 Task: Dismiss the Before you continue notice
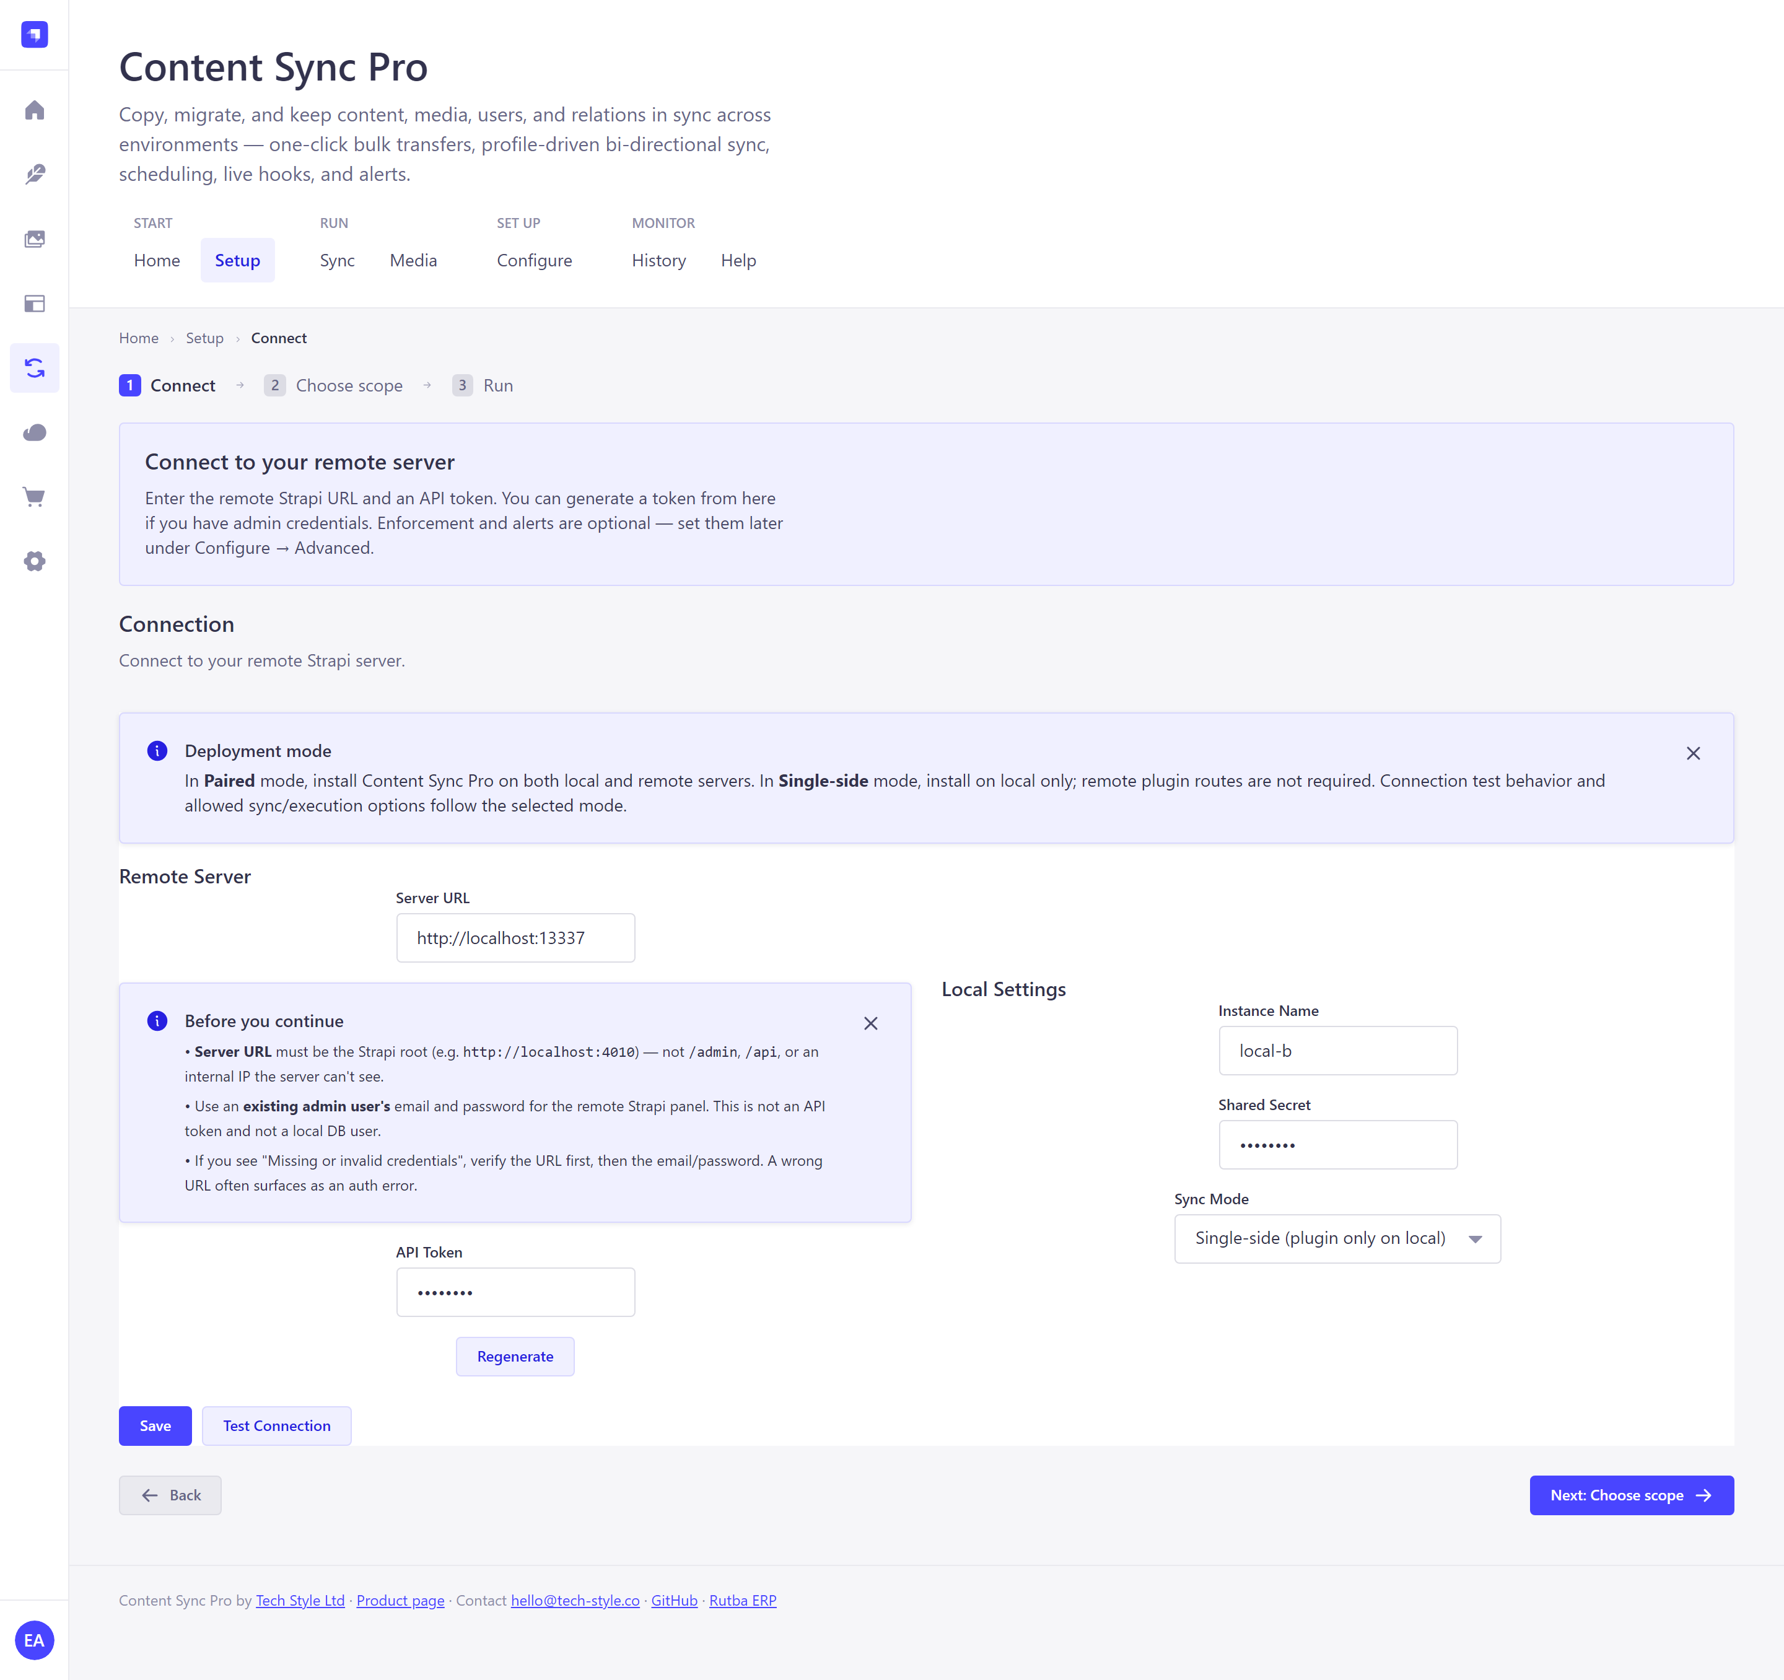pos(870,1024)
